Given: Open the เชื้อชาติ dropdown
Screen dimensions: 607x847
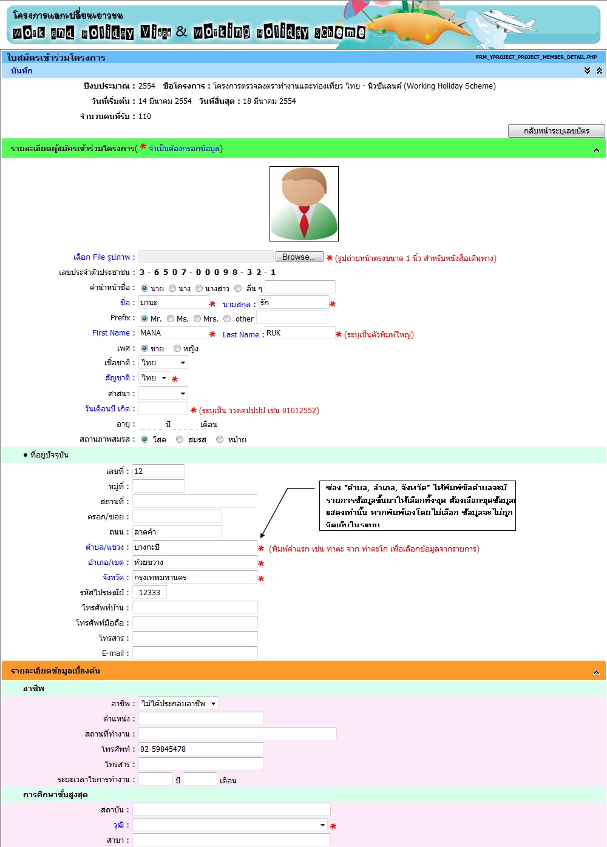Looking at the screenshot, I should pos(163,363).
